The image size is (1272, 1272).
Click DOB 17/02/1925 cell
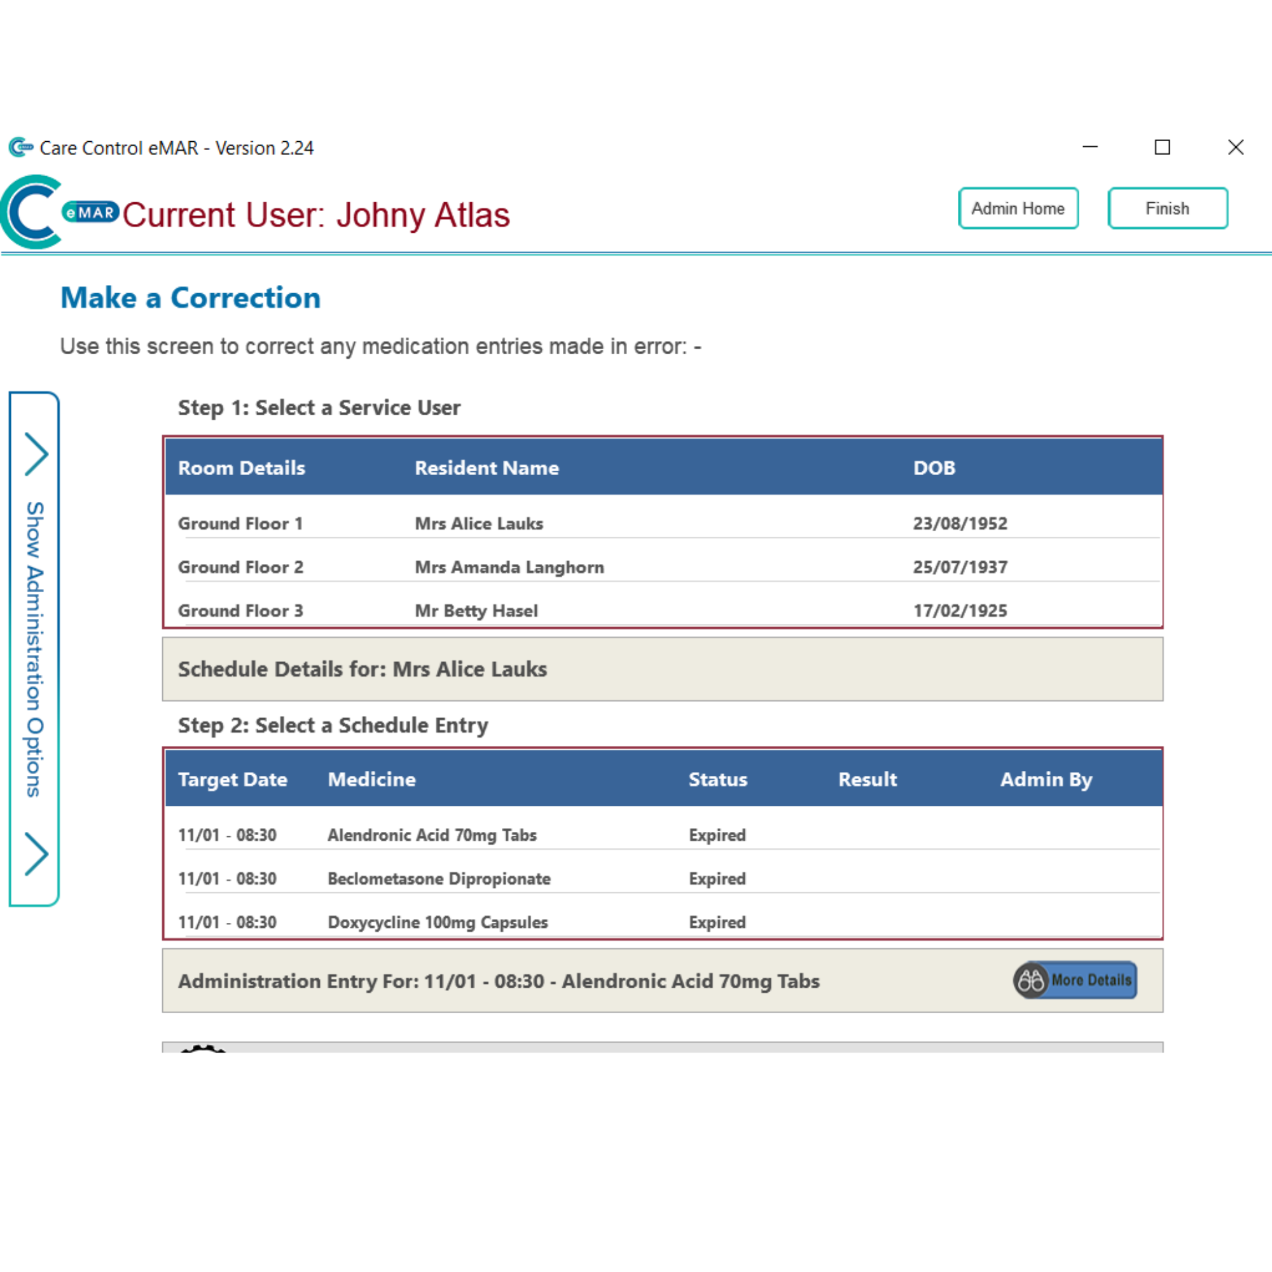pyautogui.click(x=960, y=611)
